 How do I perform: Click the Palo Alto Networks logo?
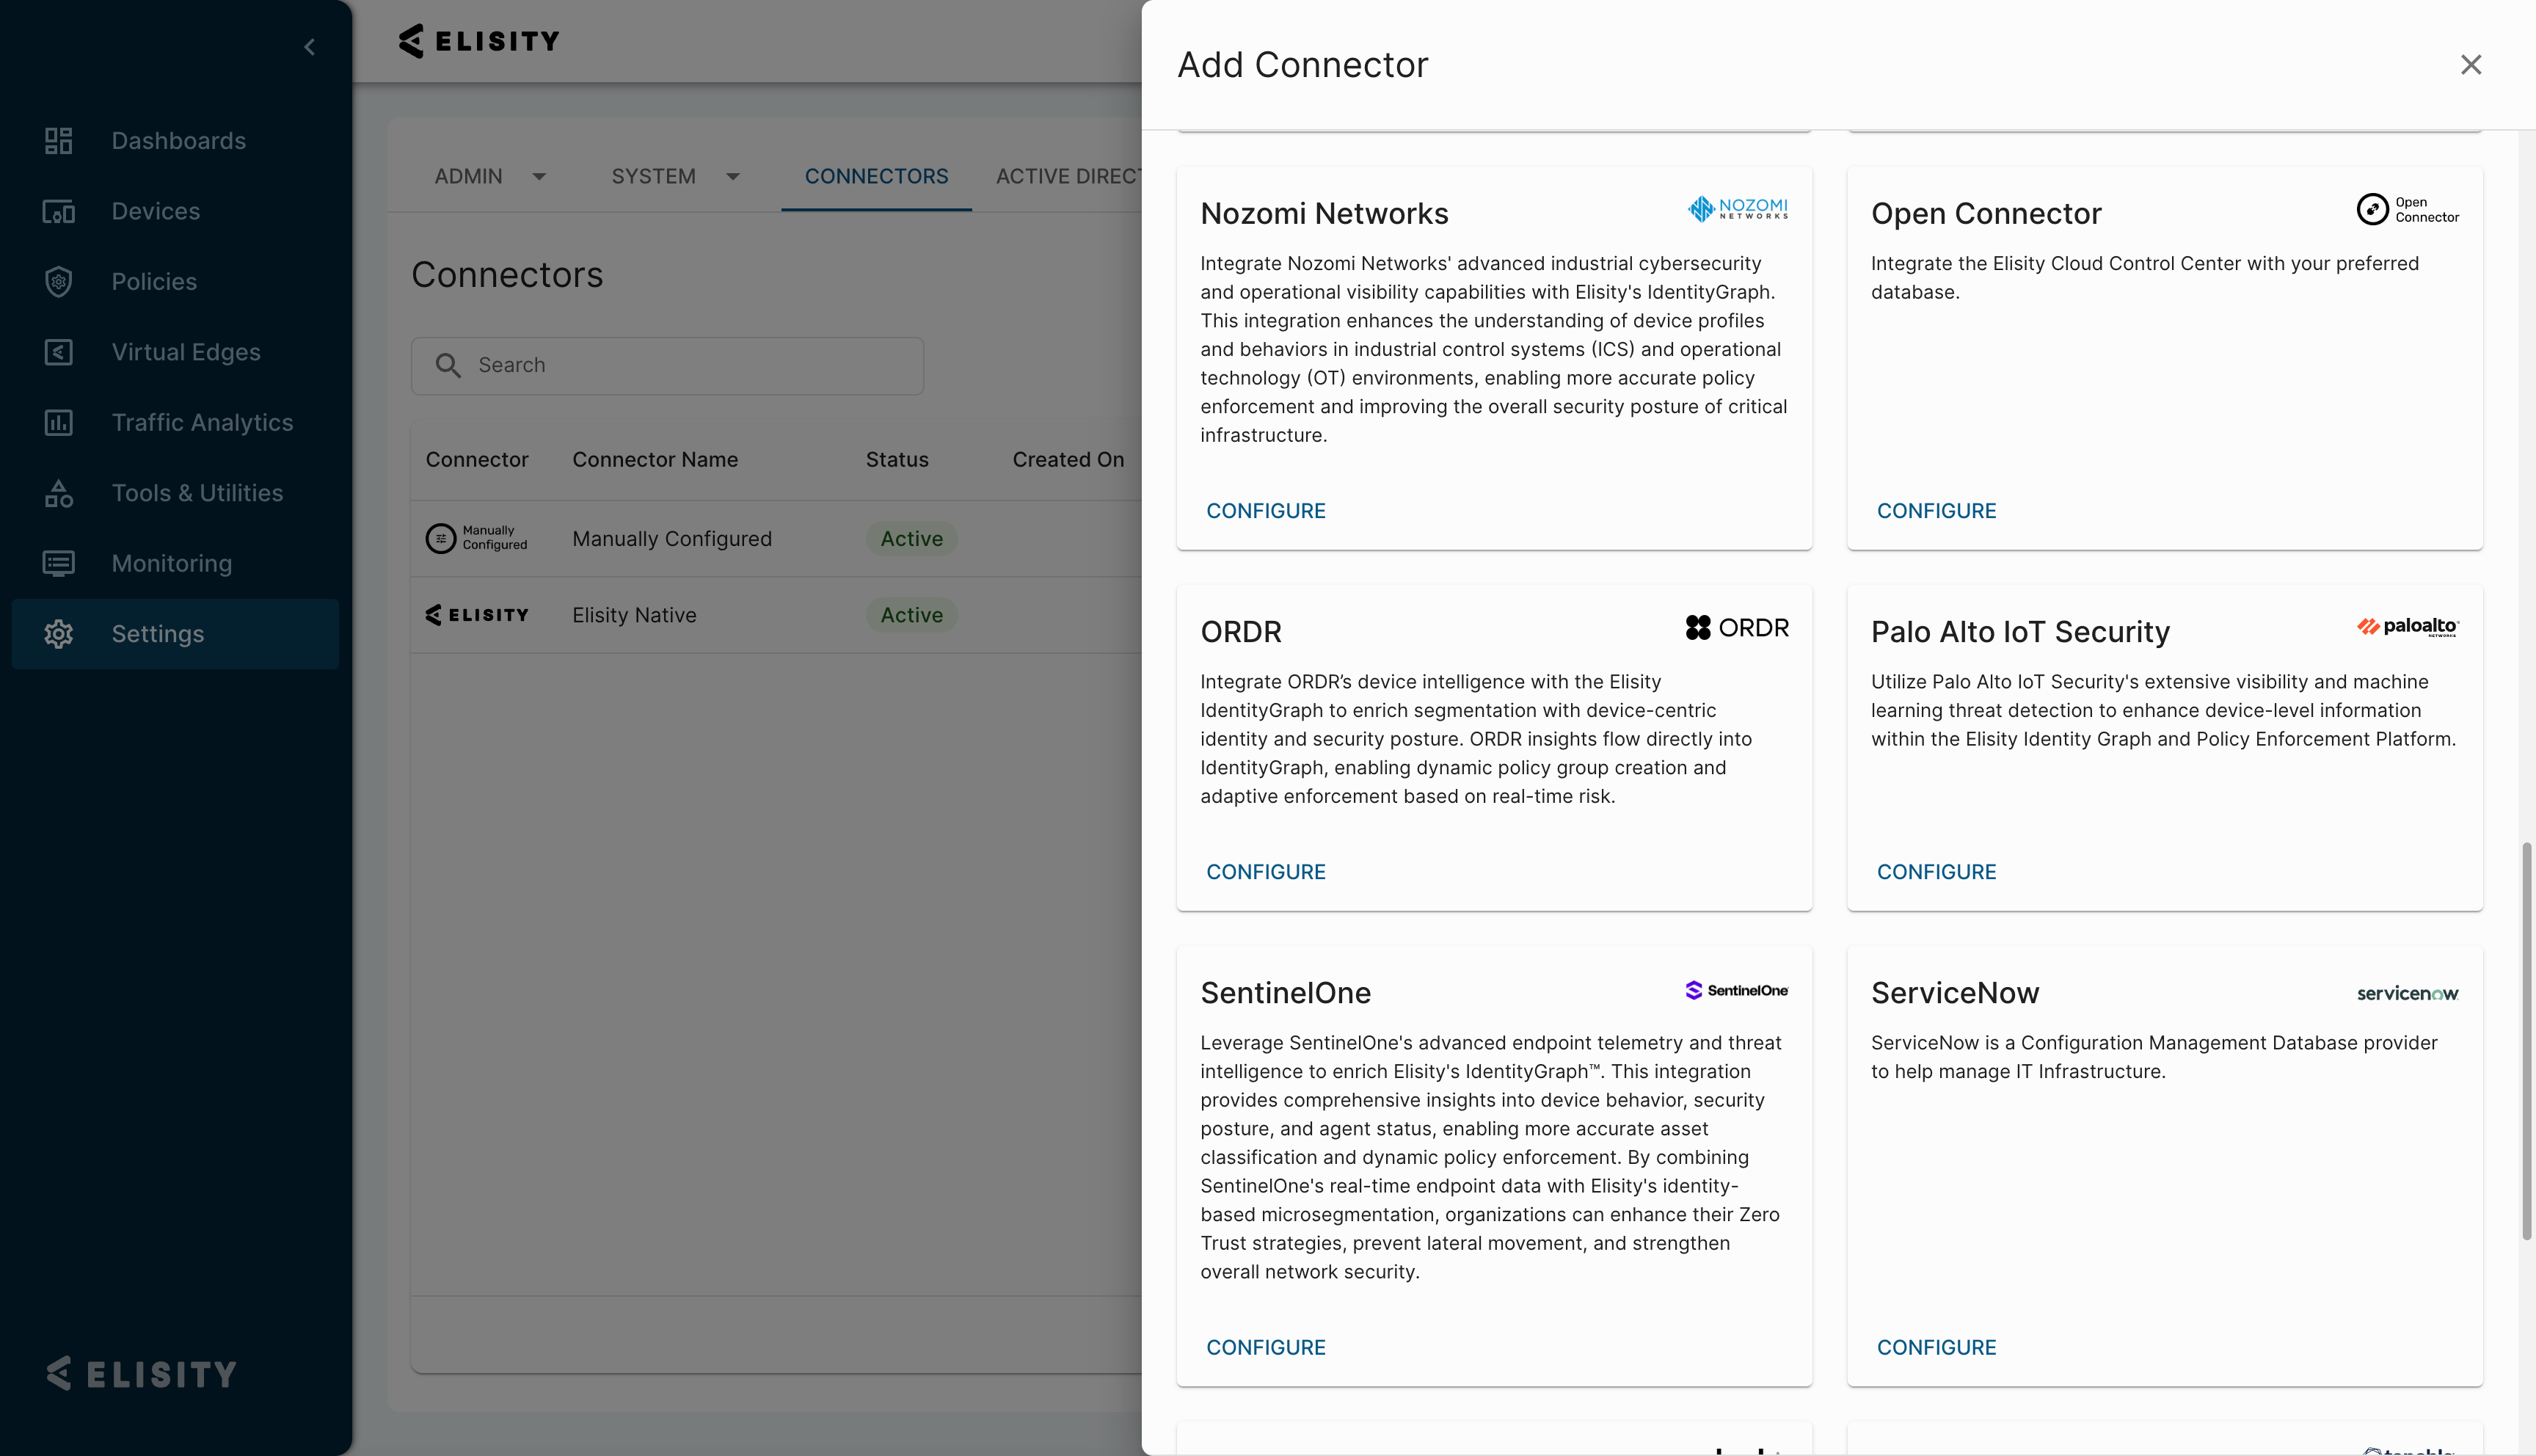[2407, 626]
